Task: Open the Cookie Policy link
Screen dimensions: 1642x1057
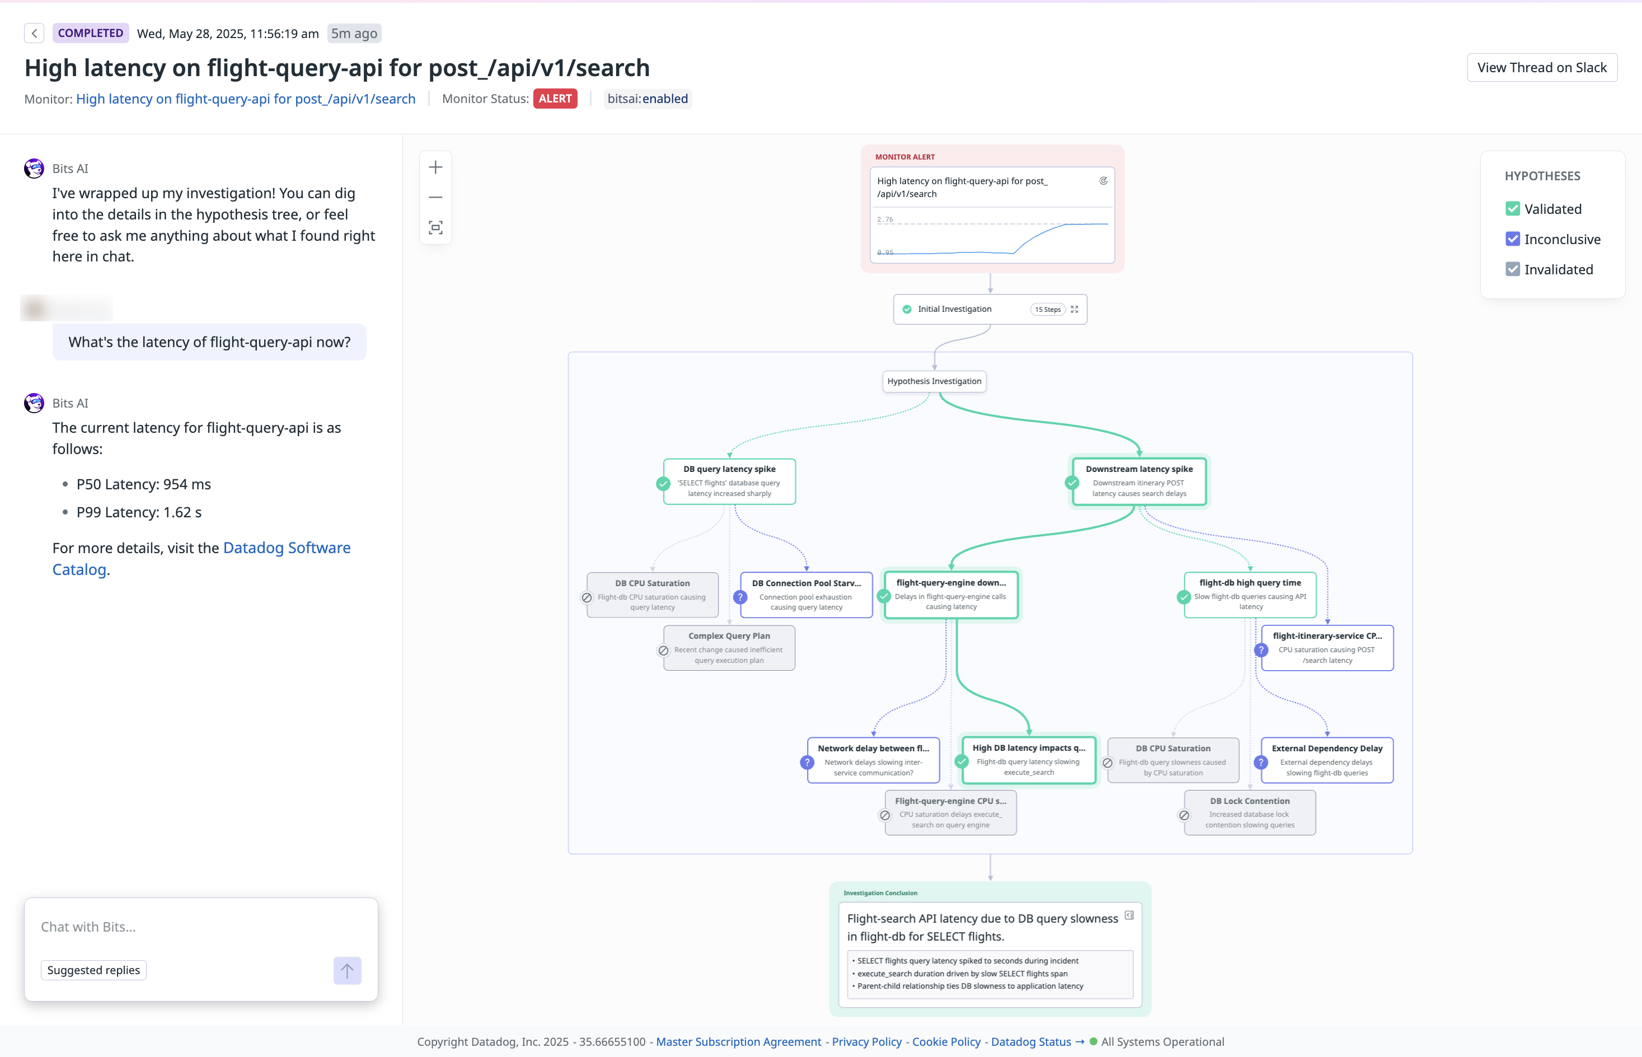Action: pyautogui.click(x=946, y=1041)
